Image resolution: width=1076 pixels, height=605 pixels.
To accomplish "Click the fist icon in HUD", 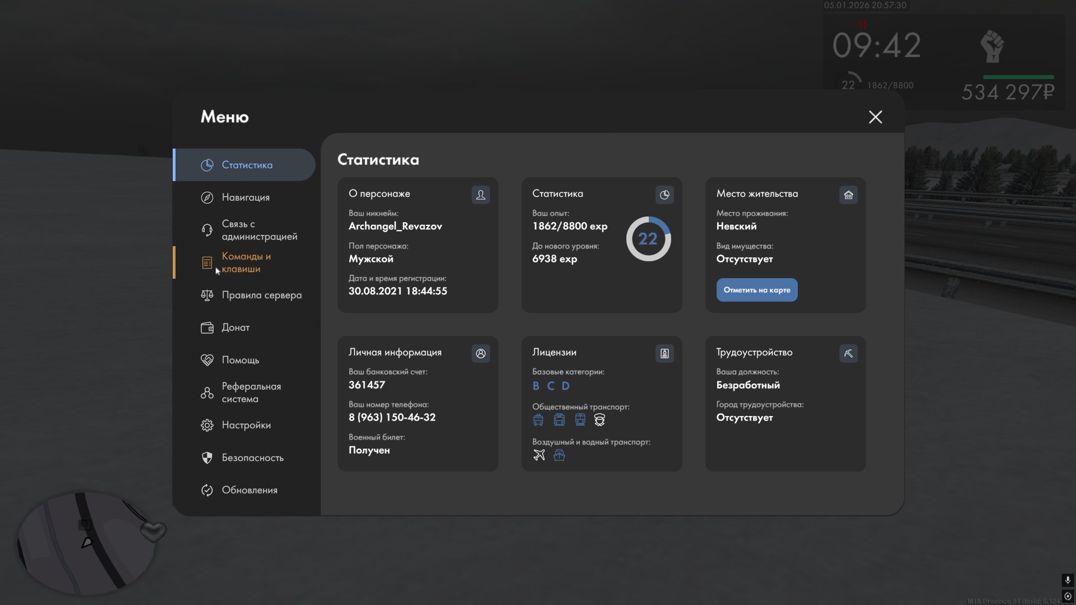I will point(992,47).
